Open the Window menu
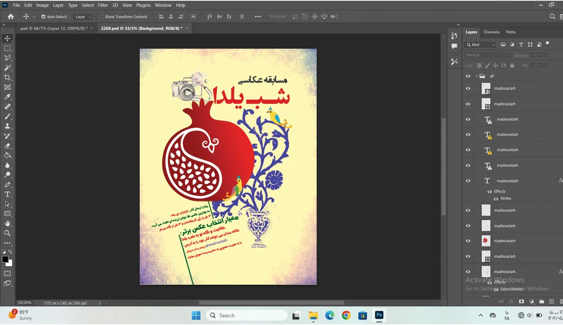 click(163, 5)
